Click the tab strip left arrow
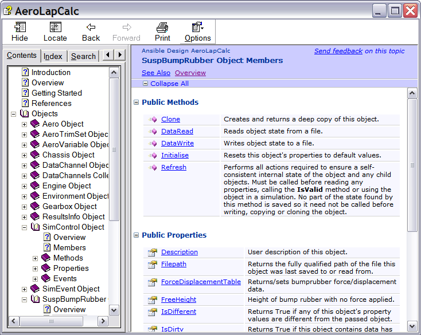This screenshot has height=335, width=421. coord(108,55)
